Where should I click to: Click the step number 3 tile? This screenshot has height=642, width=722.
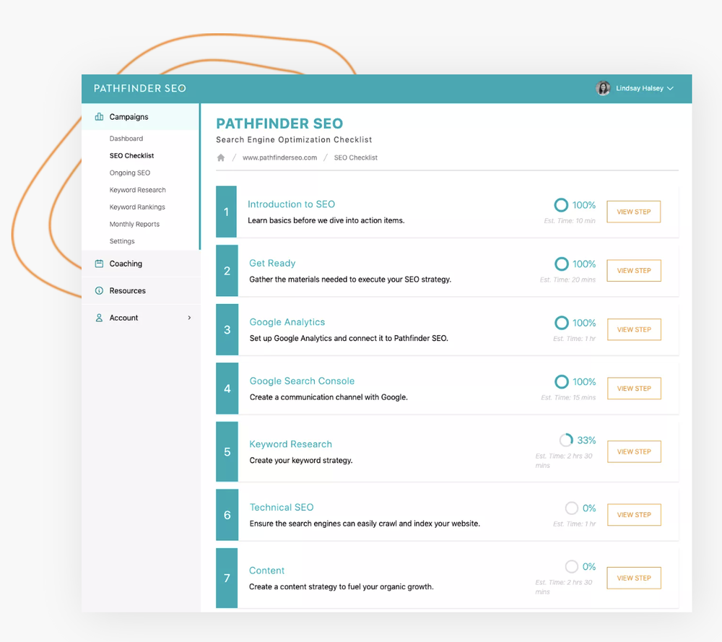[x=227, y=330]
